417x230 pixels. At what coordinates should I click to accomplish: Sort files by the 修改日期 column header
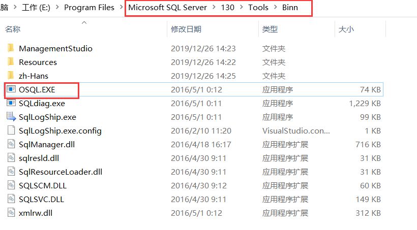(x=186, y=29)
